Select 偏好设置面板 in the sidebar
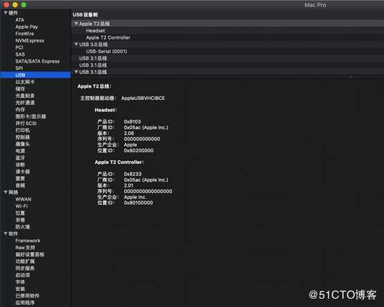 pos(30,254)
